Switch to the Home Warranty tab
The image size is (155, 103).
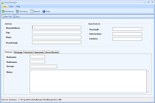52,52
